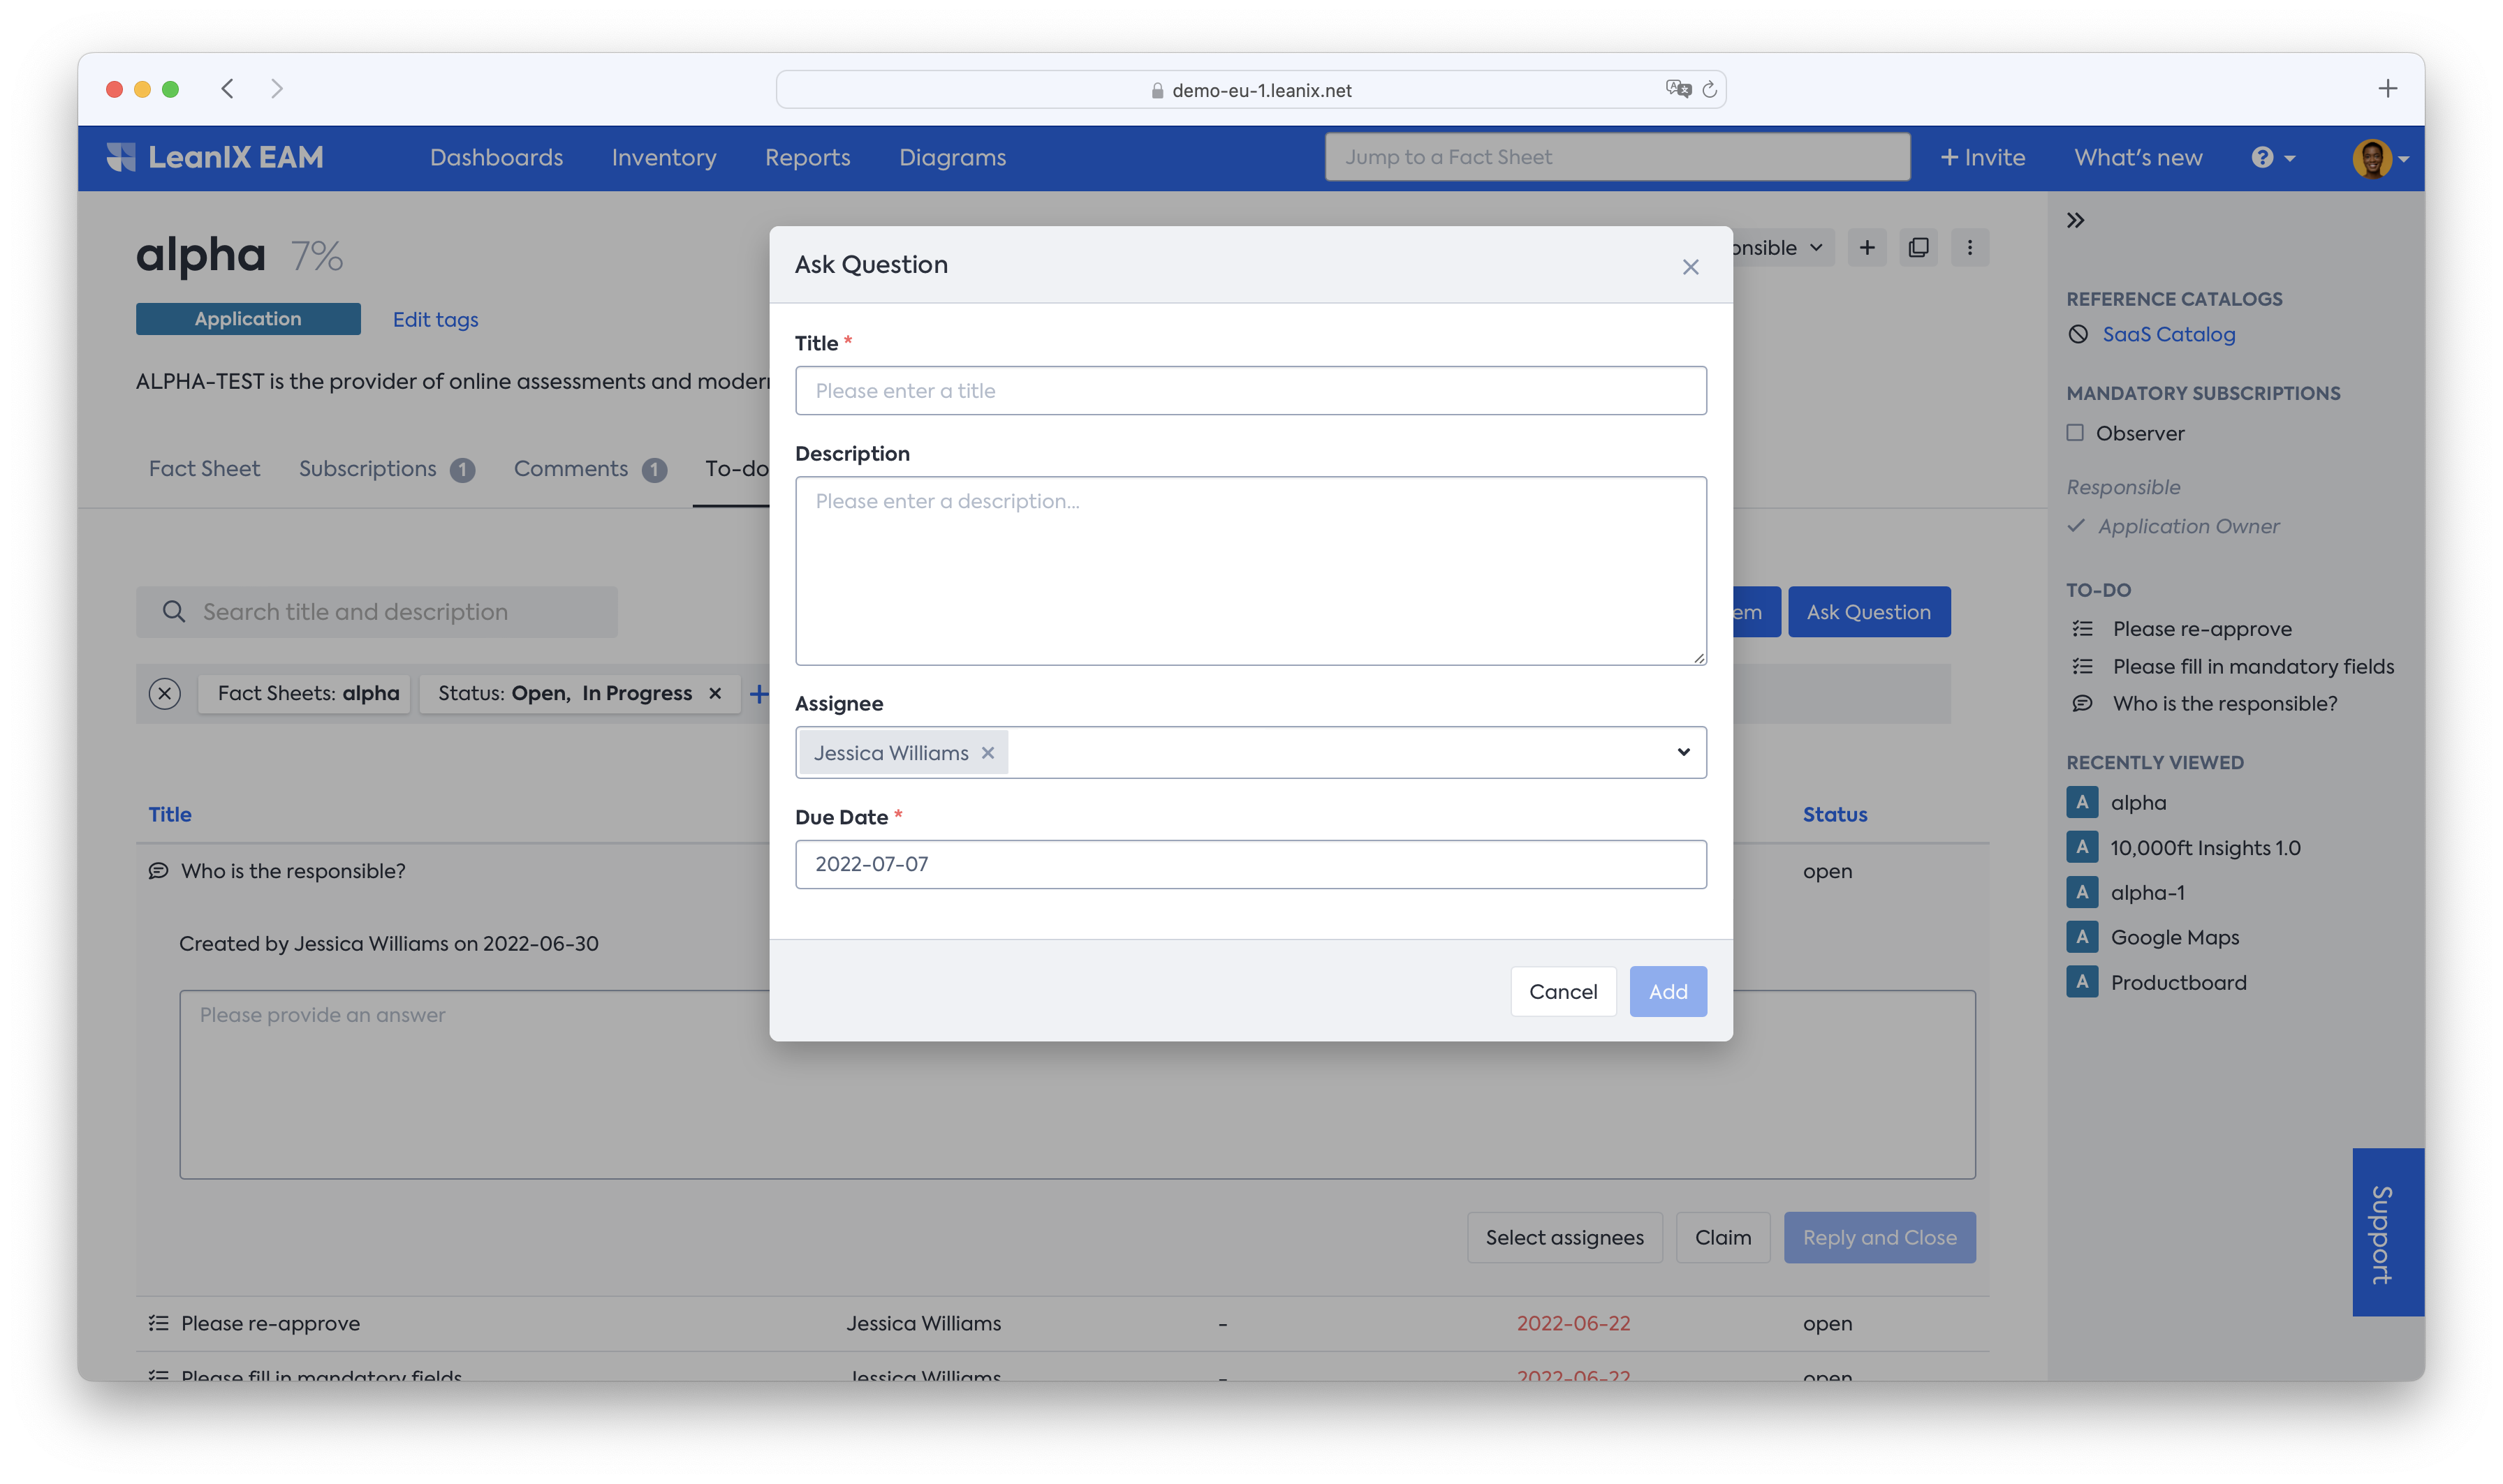Open Diagrams menu

pos(953,158)
